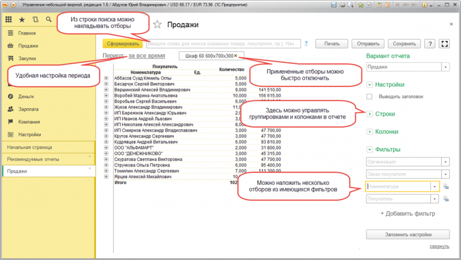This screenshot has width=461, height=260.
Task: Click the Сохранить button
Action: pos(405,44)
